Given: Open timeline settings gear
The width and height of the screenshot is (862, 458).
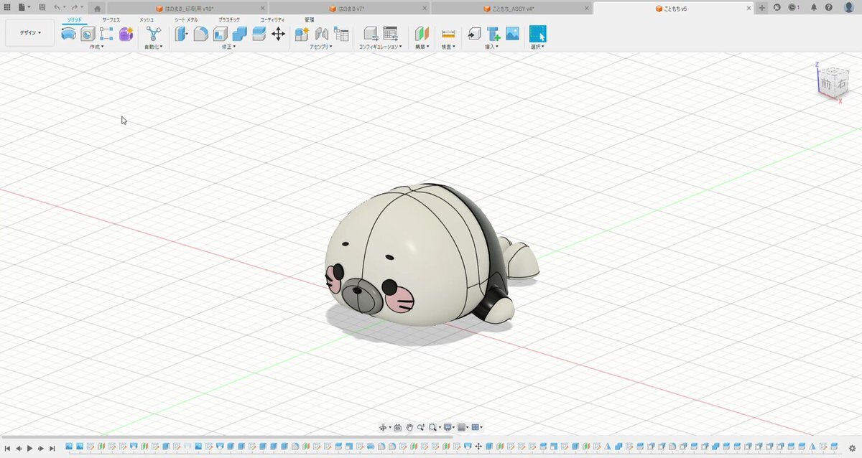Looking at the screenshot, I should [x=853, y=448].
